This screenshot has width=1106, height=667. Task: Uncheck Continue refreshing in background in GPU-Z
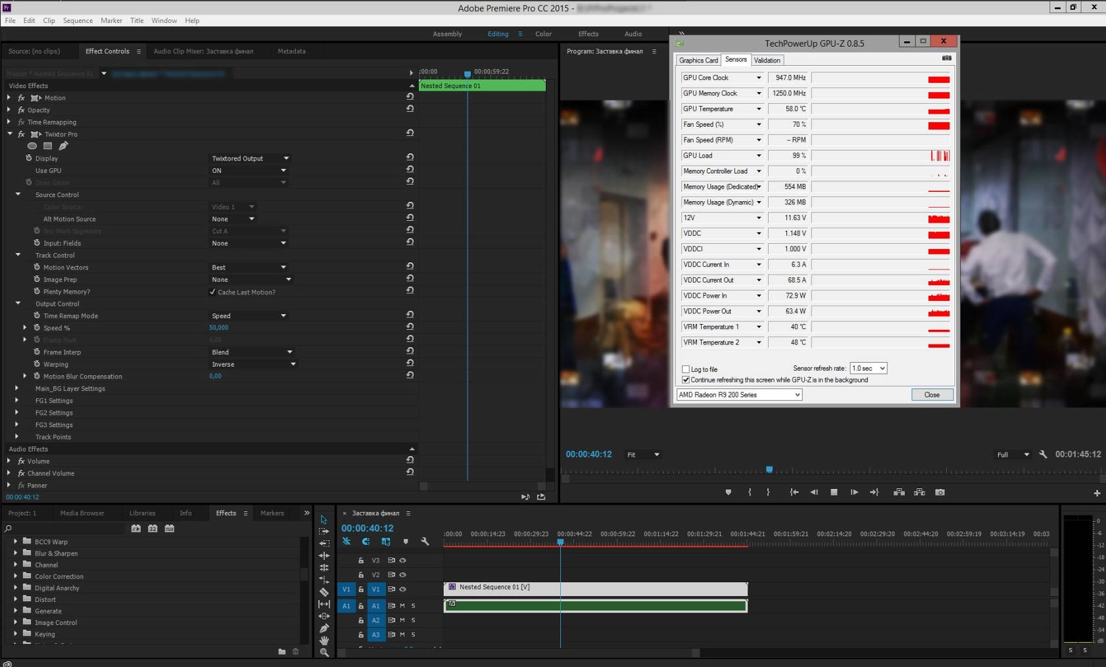(686, 380)
